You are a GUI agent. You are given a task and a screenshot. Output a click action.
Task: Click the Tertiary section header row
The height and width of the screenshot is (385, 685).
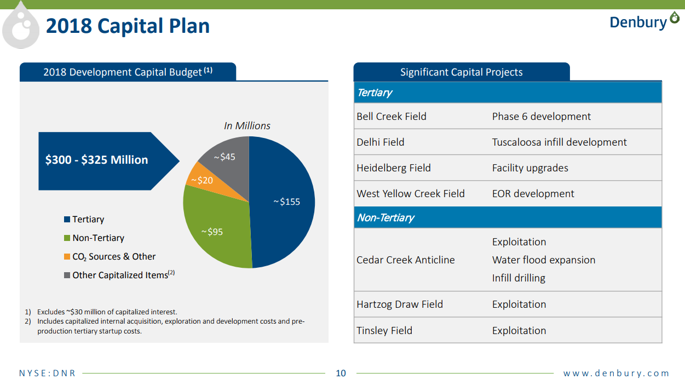tap(508, 93)
